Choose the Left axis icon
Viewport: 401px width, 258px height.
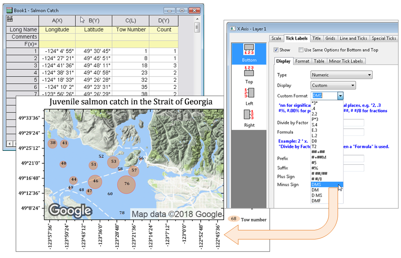click(x=249, y=93)
